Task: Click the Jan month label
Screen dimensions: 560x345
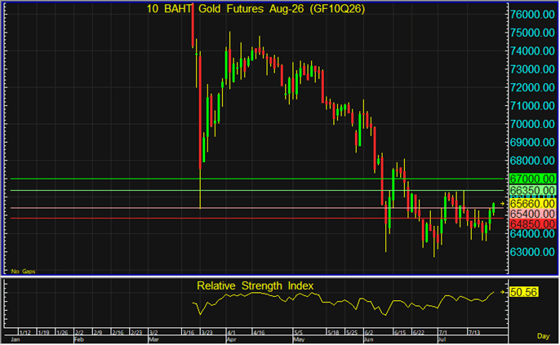Action: [16, 339]
